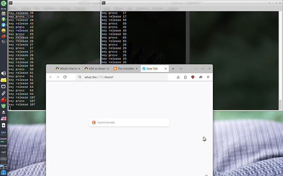Click the mem usage monitor
283x176 pixels.
(3, 140)
